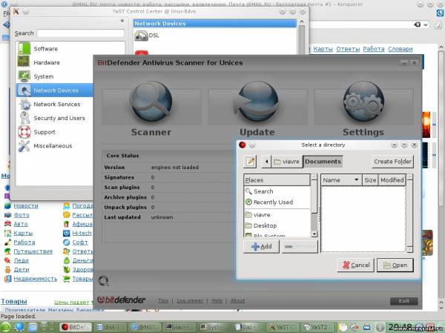Click the DSL icon in YaST Network Devices

(141, 36)
